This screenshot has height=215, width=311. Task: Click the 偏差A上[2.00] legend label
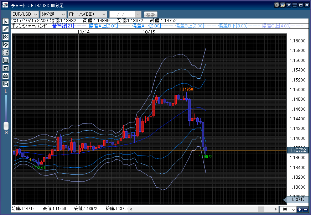103,26
